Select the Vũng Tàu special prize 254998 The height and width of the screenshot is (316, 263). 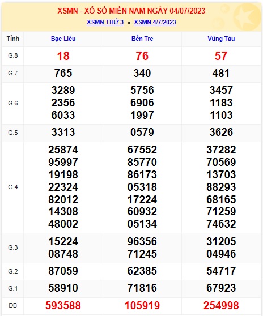(221, 305)
